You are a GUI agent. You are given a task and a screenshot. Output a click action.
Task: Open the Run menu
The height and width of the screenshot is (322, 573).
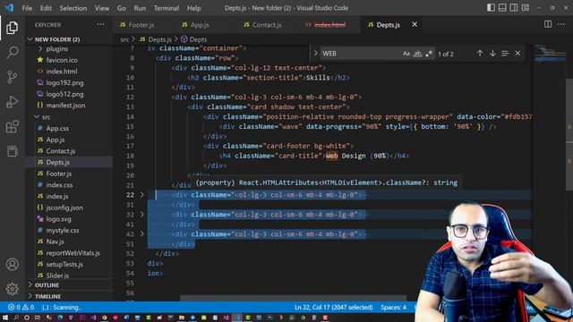click(140, 8)
